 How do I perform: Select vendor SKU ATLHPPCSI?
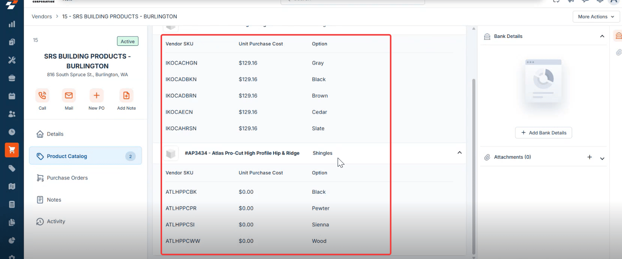180,224
